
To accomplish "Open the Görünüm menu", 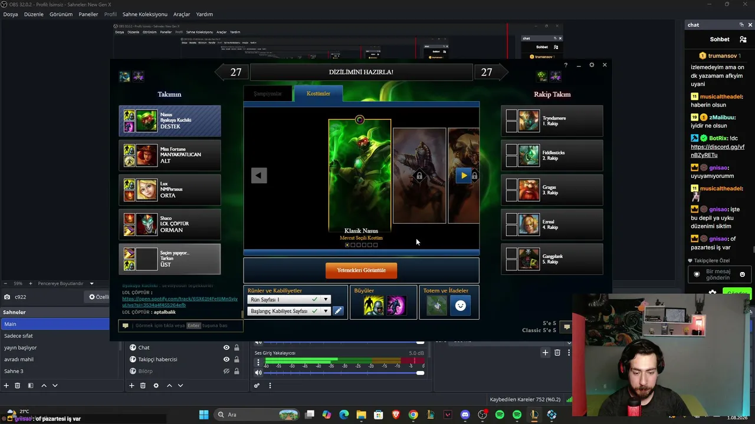I will tap(61, 14).
